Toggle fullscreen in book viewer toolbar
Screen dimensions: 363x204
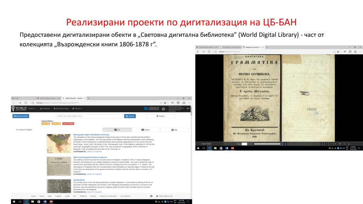[344, 144]
